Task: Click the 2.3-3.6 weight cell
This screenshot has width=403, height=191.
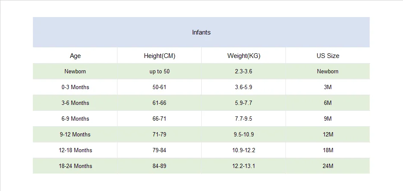Action: click(x=244, y=71)
